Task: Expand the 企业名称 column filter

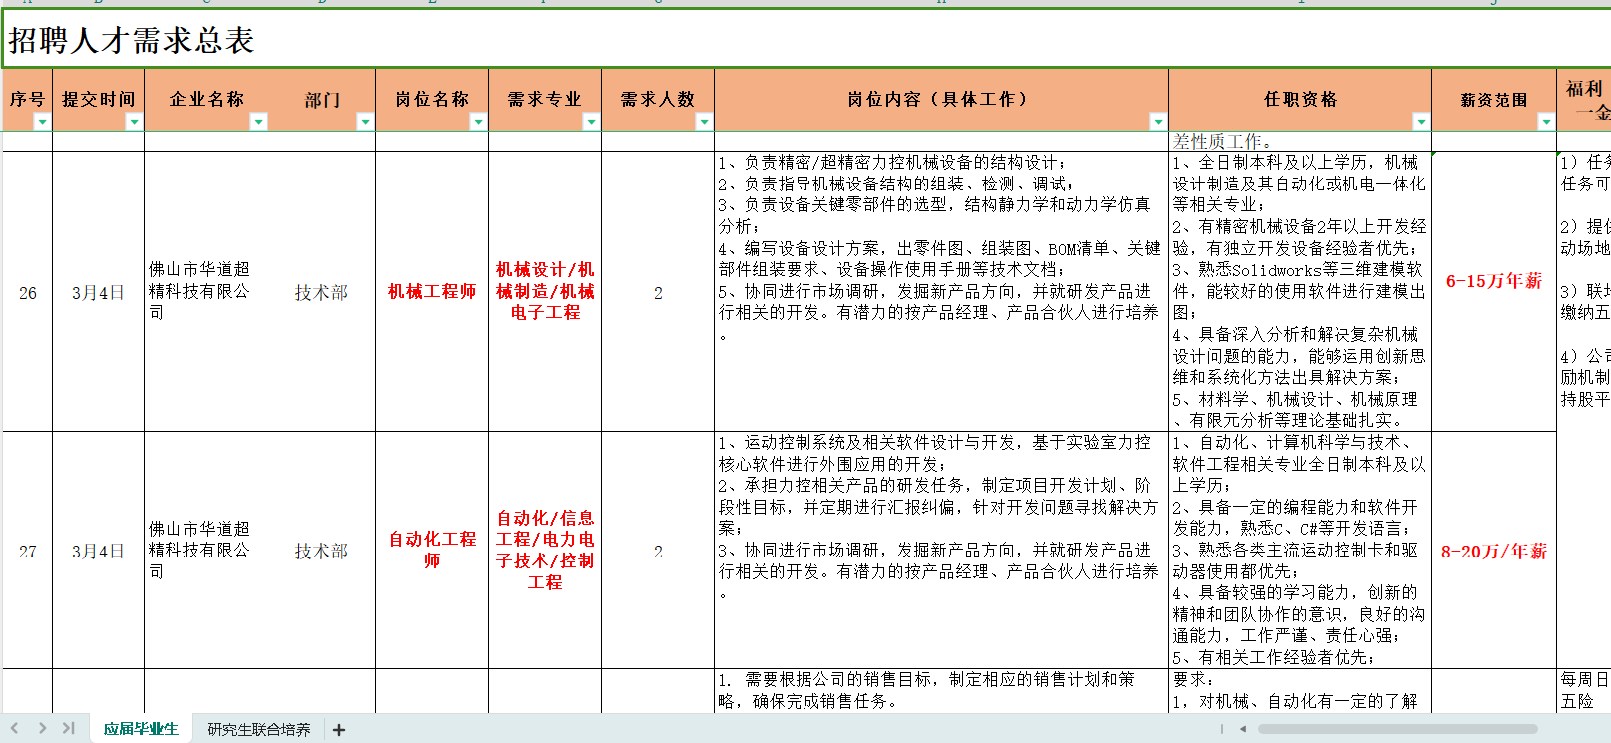Action: point(258,122)
